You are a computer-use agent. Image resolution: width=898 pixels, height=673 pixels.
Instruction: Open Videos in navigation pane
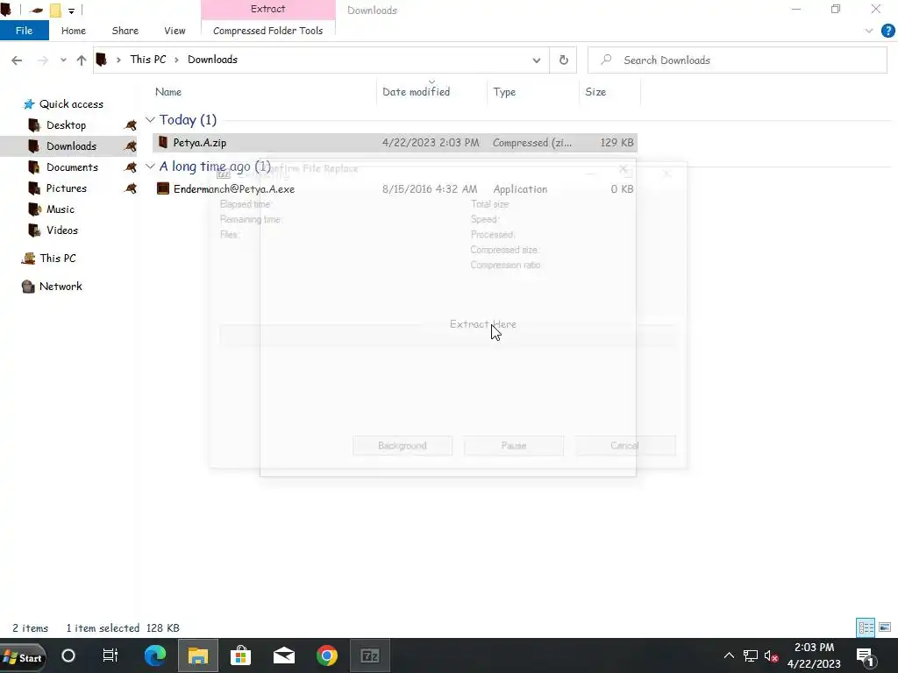coord(62,230)
